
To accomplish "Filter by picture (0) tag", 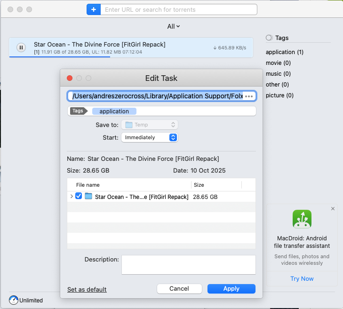I will click(x=279, y=95).
